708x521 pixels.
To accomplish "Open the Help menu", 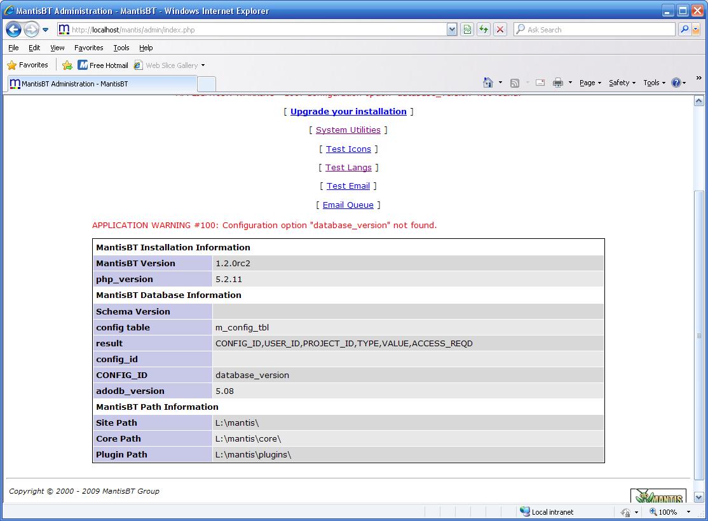I will [x=146, y=48].
